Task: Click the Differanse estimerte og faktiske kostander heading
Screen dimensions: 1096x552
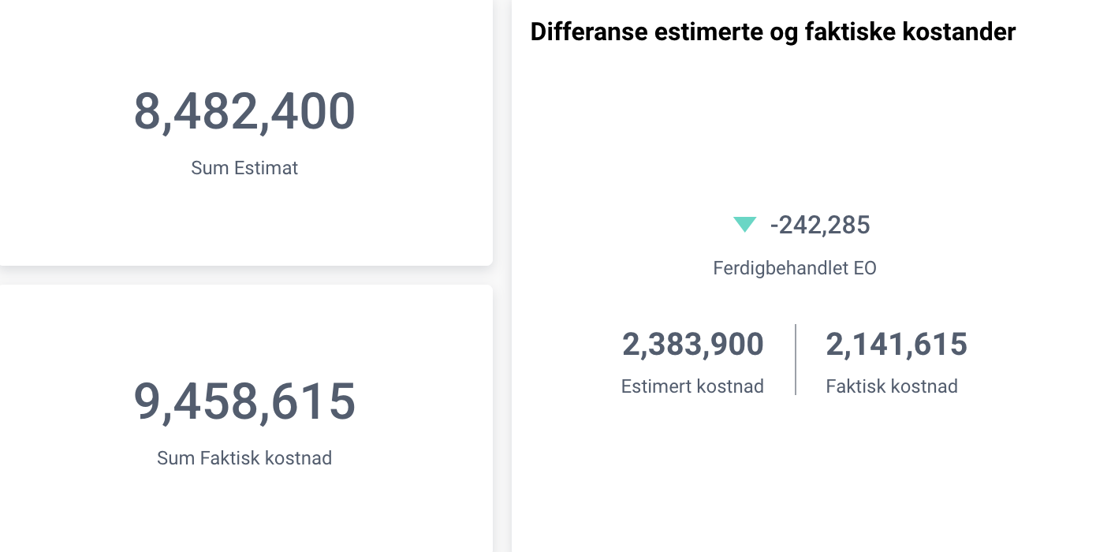Action: (x=773, y=32)
